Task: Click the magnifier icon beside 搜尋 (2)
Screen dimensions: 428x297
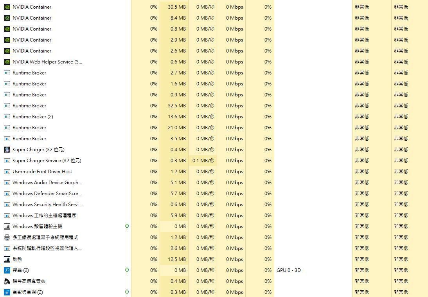Action: click(7, 270)
